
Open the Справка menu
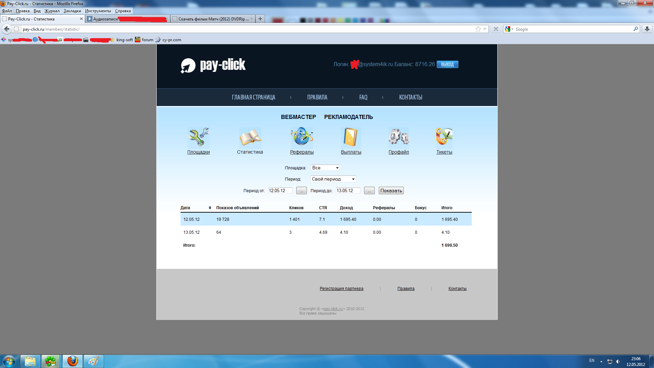click(x=123, y=11)
